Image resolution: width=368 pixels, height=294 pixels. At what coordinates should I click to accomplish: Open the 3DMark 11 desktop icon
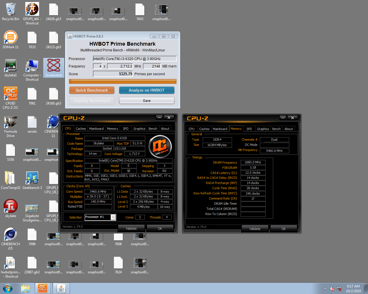click(x=10, y=40)
